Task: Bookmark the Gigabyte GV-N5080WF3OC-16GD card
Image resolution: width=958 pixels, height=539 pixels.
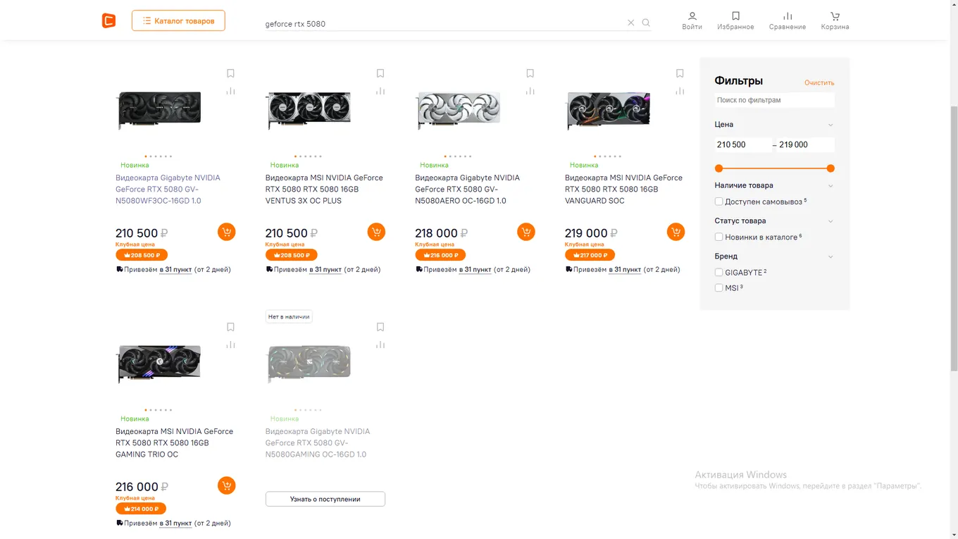Action: tap(230, 73)
